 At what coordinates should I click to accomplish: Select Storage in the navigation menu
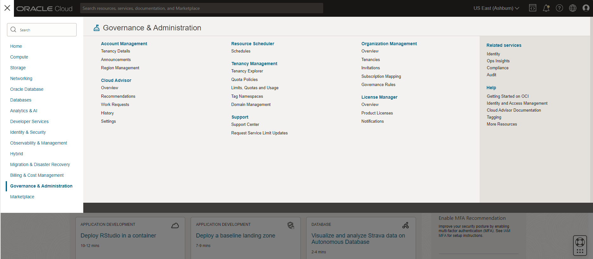pyautogui.click(x=18, y=68)
